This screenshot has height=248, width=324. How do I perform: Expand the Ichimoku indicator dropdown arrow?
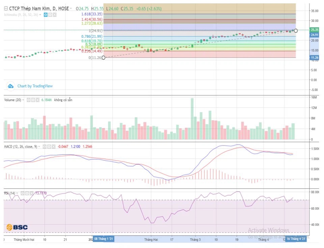pyautogui.click(x=40, y=14)
